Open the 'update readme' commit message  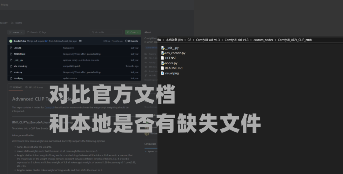[70, 78]
